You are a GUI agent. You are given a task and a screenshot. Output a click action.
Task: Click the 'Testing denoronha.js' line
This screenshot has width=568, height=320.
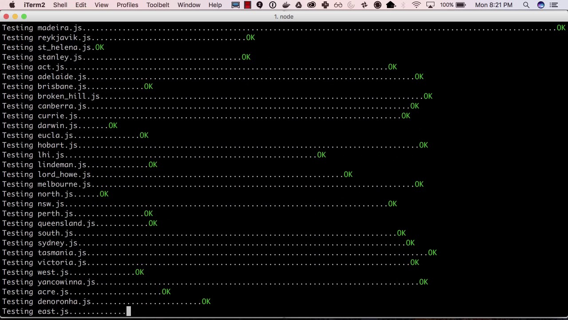(106, 301)
